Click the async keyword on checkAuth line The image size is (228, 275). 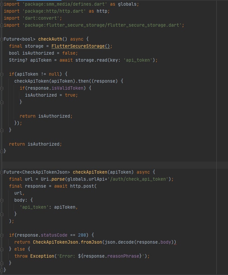coord(76,39)
